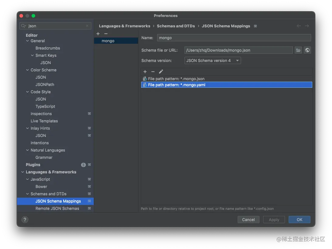Click the globe icon for remote schema URL

point(307,50)
